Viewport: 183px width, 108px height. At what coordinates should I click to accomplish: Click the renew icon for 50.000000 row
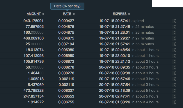pos(175,67)
